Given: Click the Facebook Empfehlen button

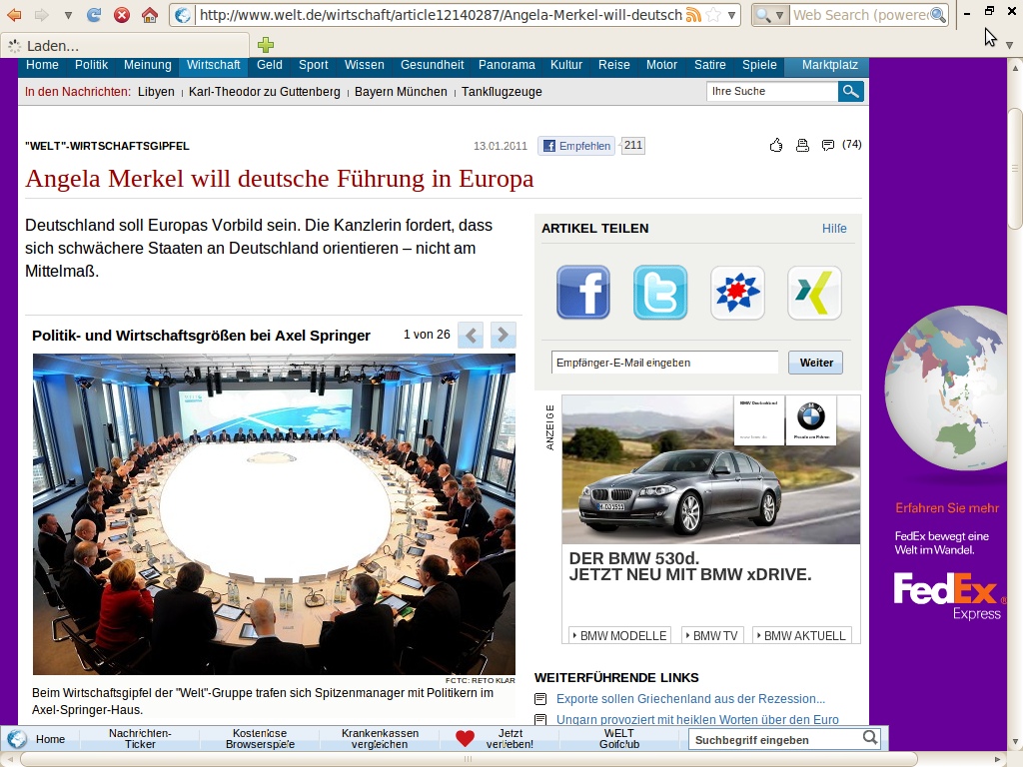Looking at the screenshot, I should (x=576, y=146).
